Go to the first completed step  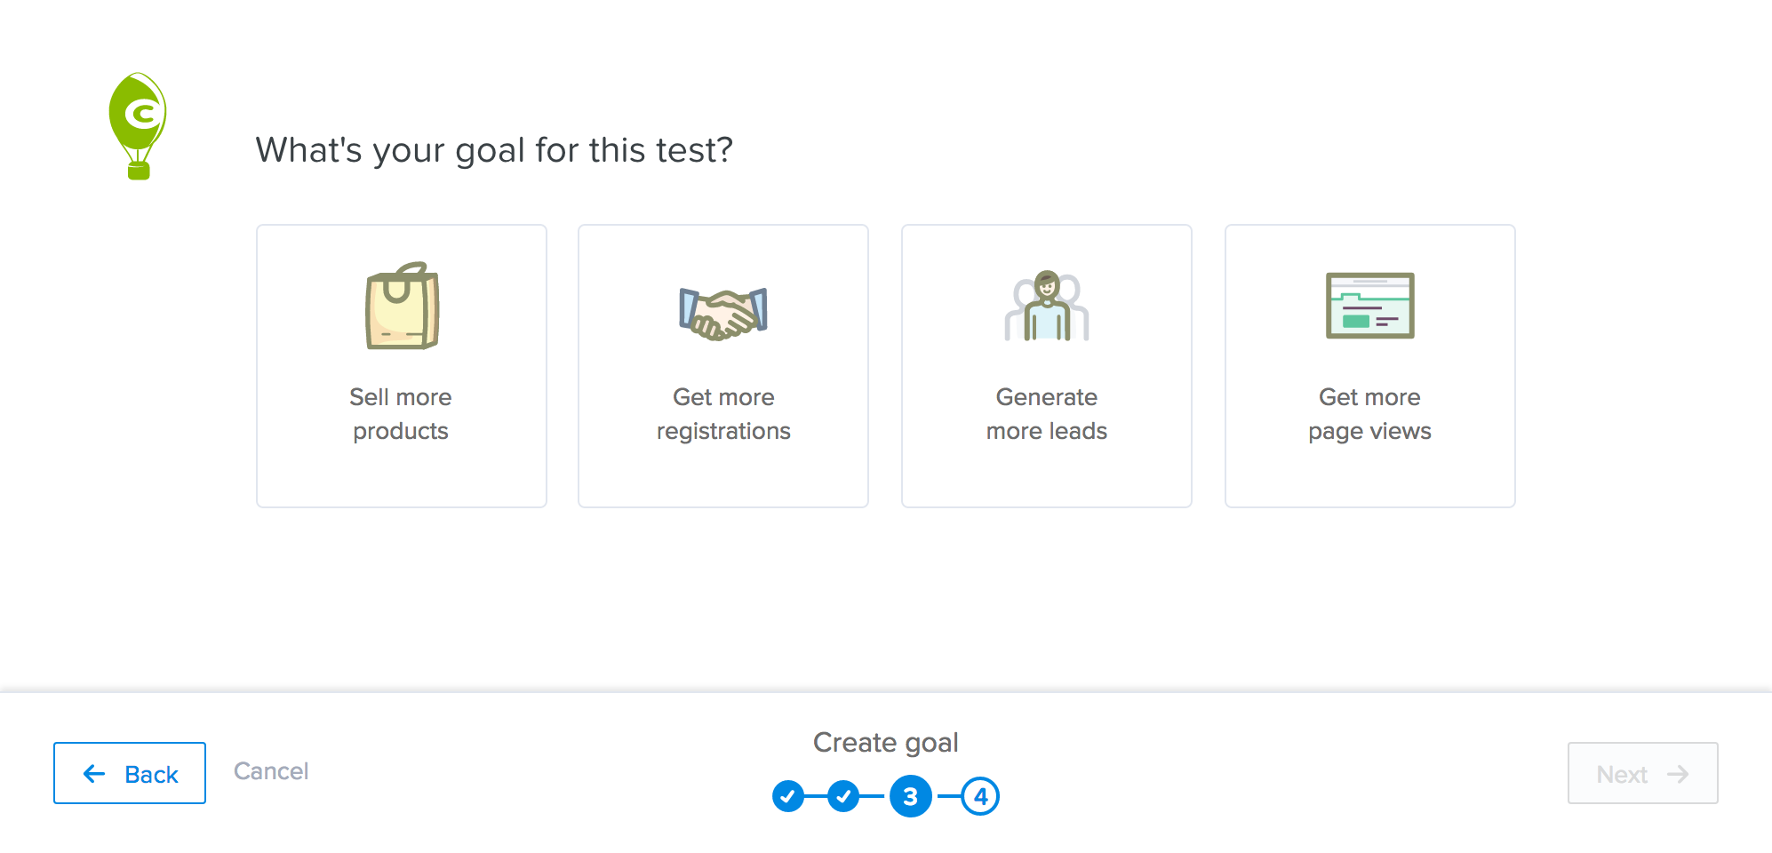pyautogui.click(x=788, y=796)
